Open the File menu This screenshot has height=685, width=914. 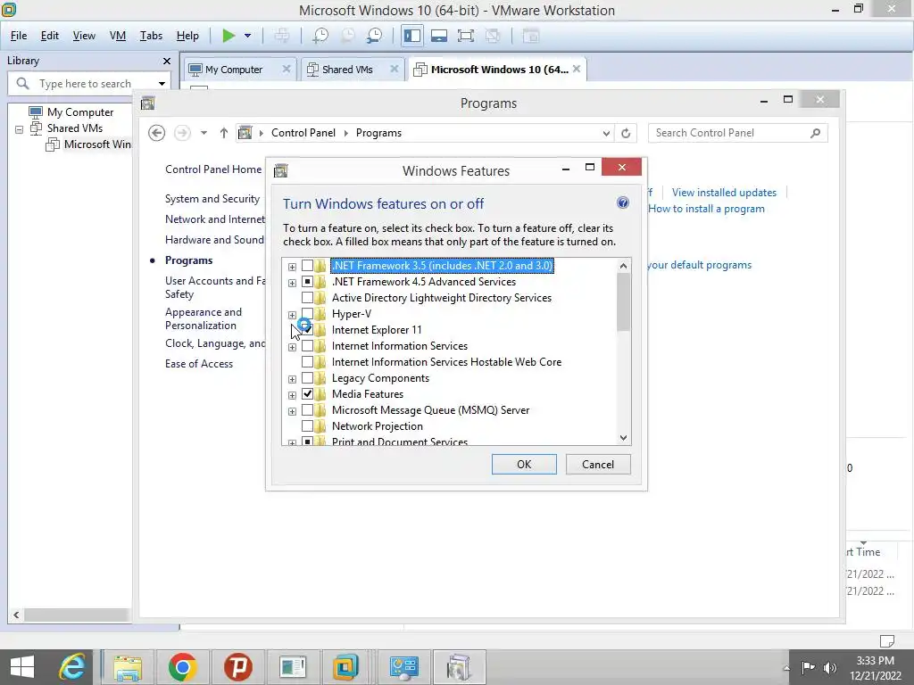19,36
